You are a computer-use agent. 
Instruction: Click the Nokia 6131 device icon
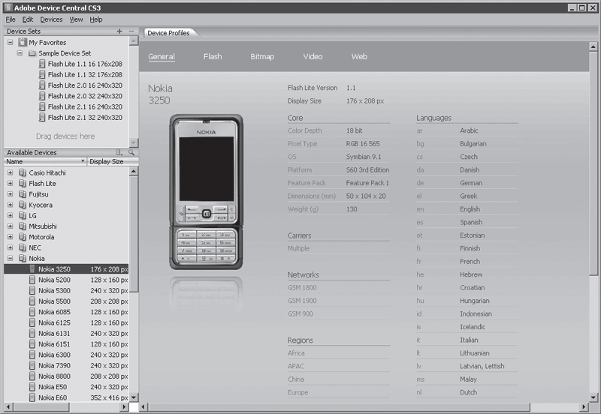[x=32, y=333]
